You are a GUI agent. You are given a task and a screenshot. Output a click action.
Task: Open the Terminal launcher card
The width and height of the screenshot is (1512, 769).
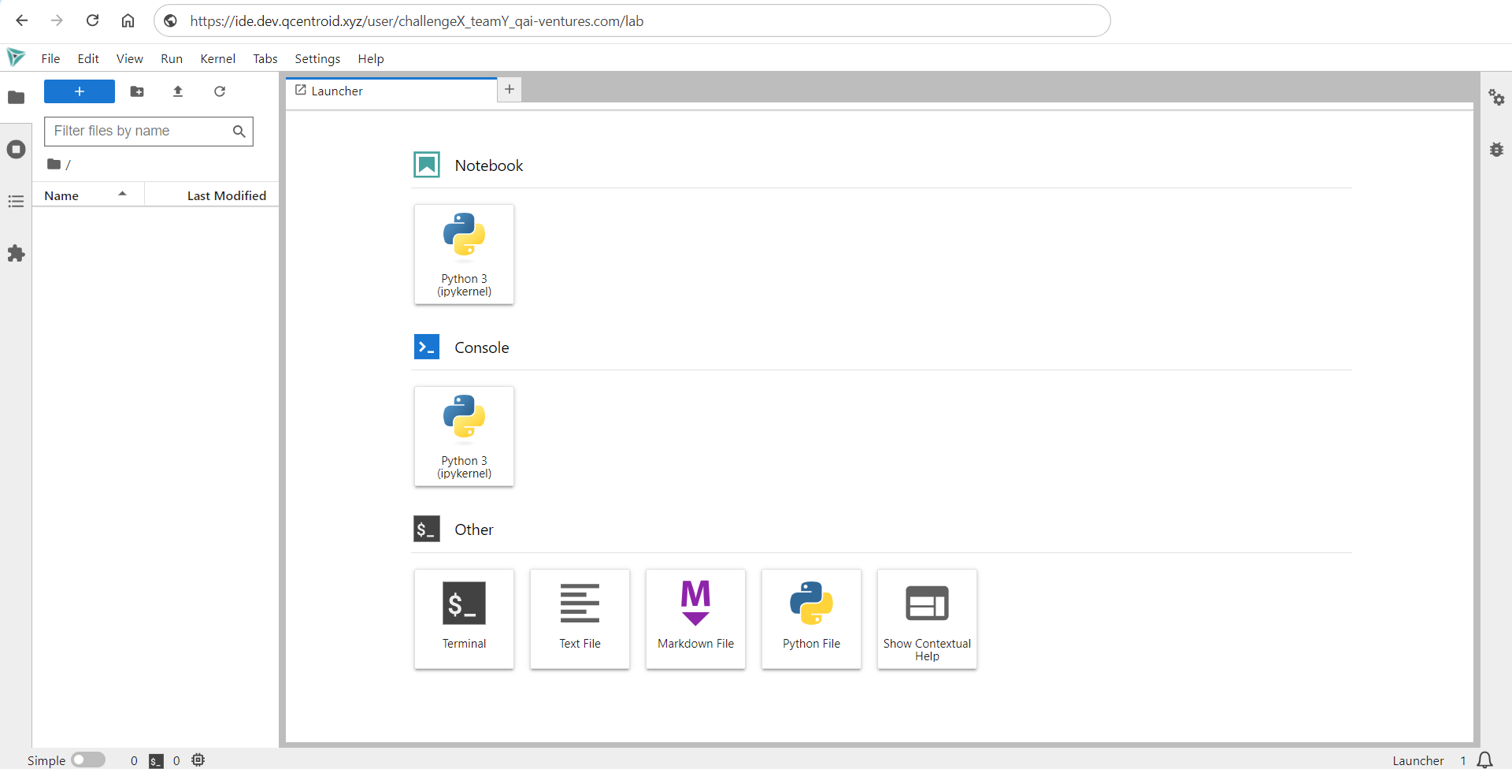click(x=464, y=619)
